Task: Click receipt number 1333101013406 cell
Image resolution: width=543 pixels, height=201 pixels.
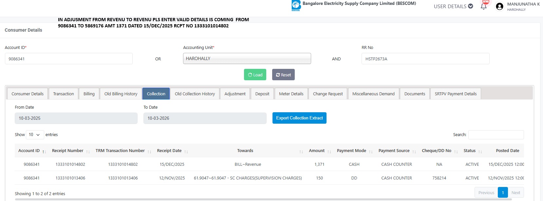Action: [70, 178]
